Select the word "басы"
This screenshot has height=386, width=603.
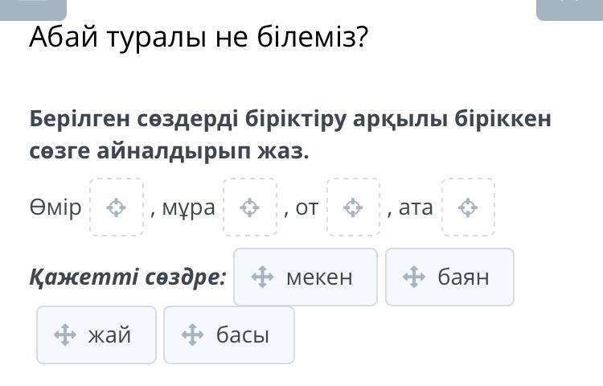[242, 335]
